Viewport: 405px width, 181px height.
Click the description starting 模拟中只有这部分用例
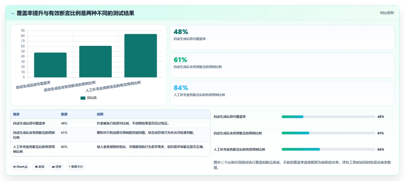[146, 133]
